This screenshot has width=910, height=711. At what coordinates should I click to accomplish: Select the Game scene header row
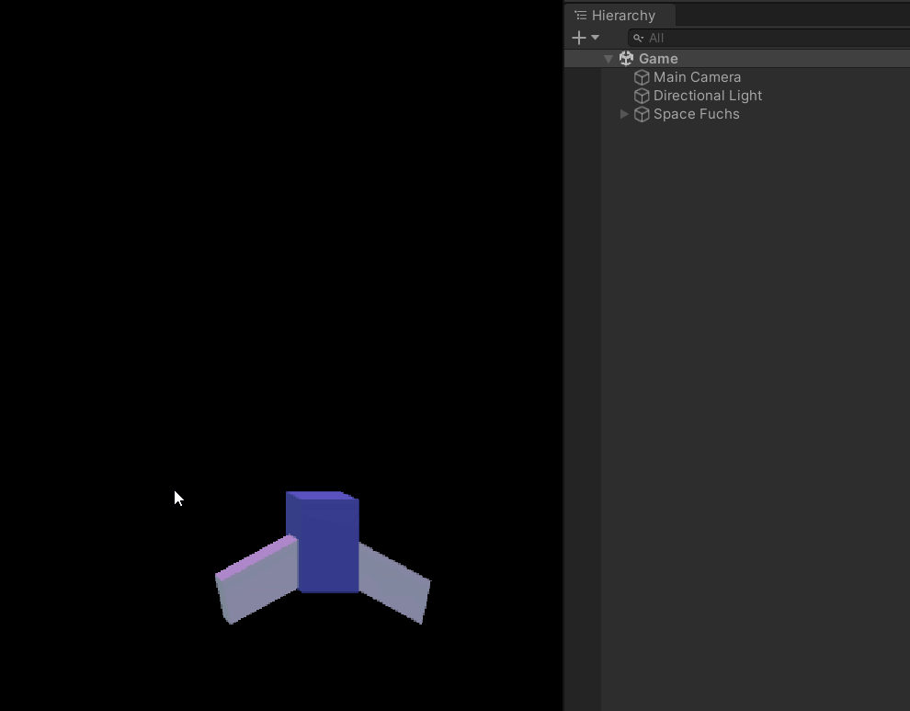click(659, 58)
